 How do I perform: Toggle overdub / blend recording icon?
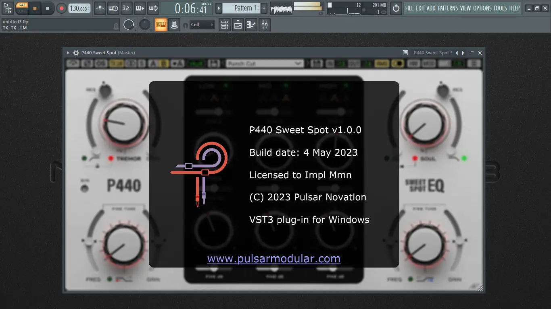click(x=140, y=8)
